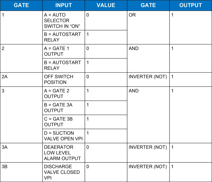Select the "A = GATE 2 OUTPUT" cell
This screenshot has width=212, height=182.
[x=64, y=93]
